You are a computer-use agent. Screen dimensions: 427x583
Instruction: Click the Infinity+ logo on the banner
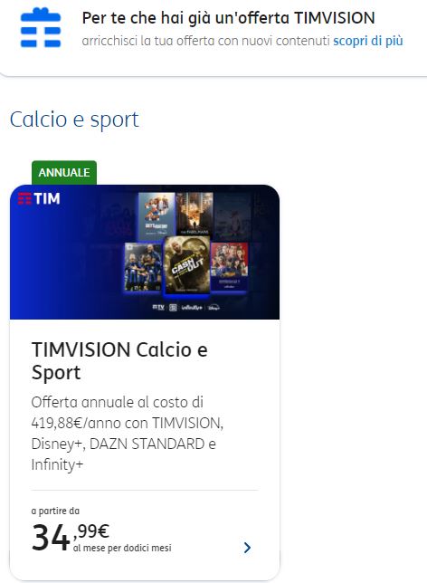tap(192, 308)
